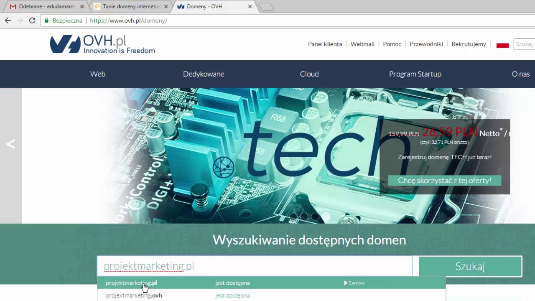Click 'Zarejestruj domenę .TECH już teraz!' text
This screenshot has height=301, width=535.
click(445, 157)
